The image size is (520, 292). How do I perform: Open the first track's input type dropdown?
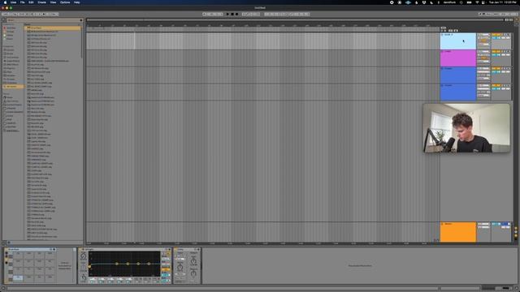click(483, 35)
